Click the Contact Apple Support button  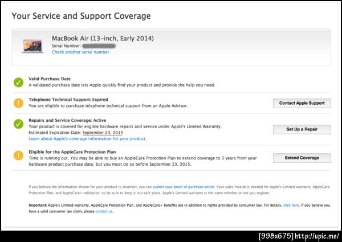[x=302, y=103]
